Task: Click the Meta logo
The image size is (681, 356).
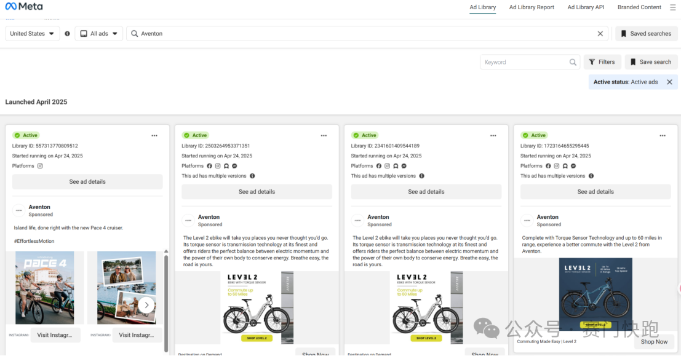Action: (x=23, y=7)
